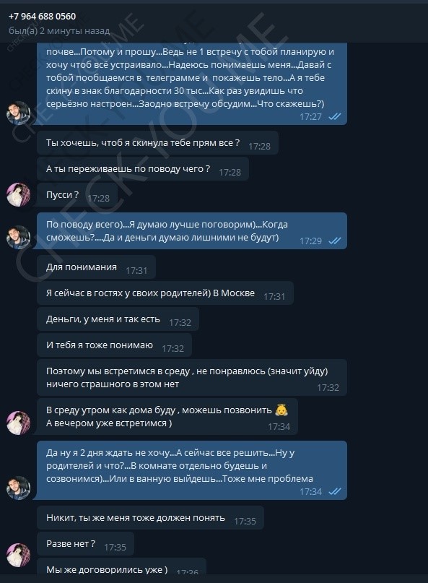Screen dimensions: 428x583
Task: Select message 'Для понимания'
Action: click(x=96, y=267)
